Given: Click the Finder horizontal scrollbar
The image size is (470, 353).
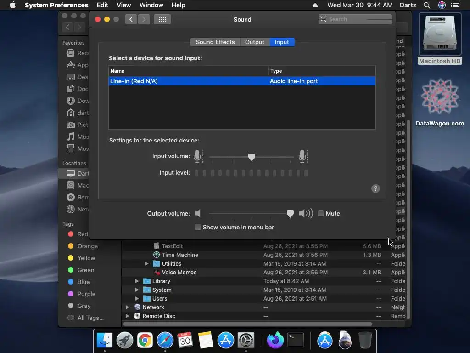Looking at the screenshot, I should tap(247, 324).
